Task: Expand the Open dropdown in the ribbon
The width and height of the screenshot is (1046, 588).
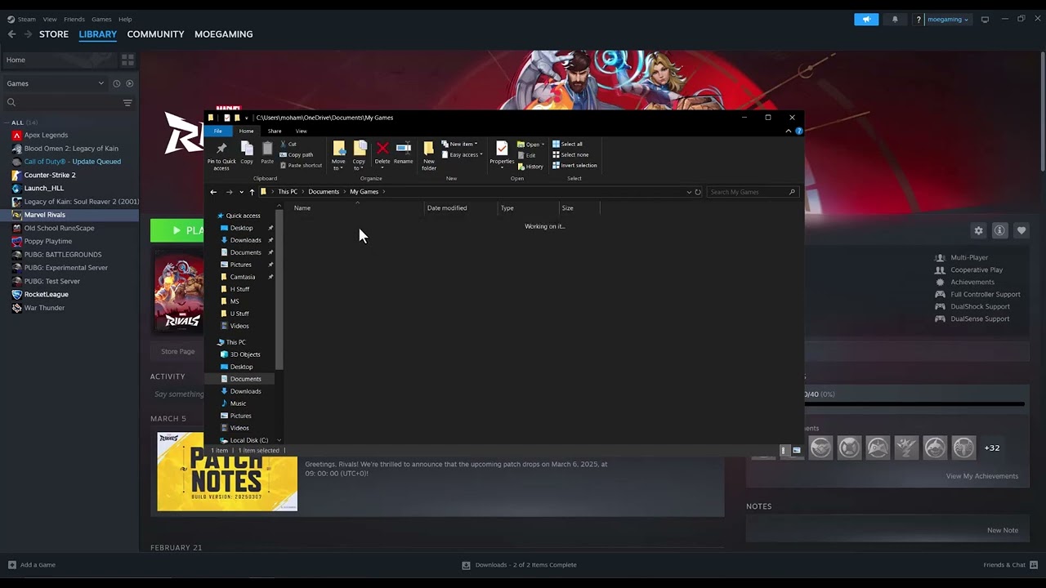Action: click(531, 145)
